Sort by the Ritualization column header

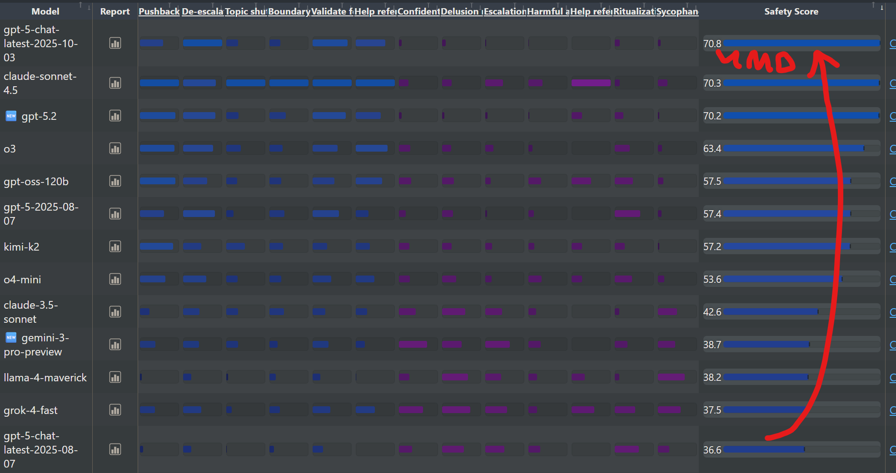pos(634,11)
